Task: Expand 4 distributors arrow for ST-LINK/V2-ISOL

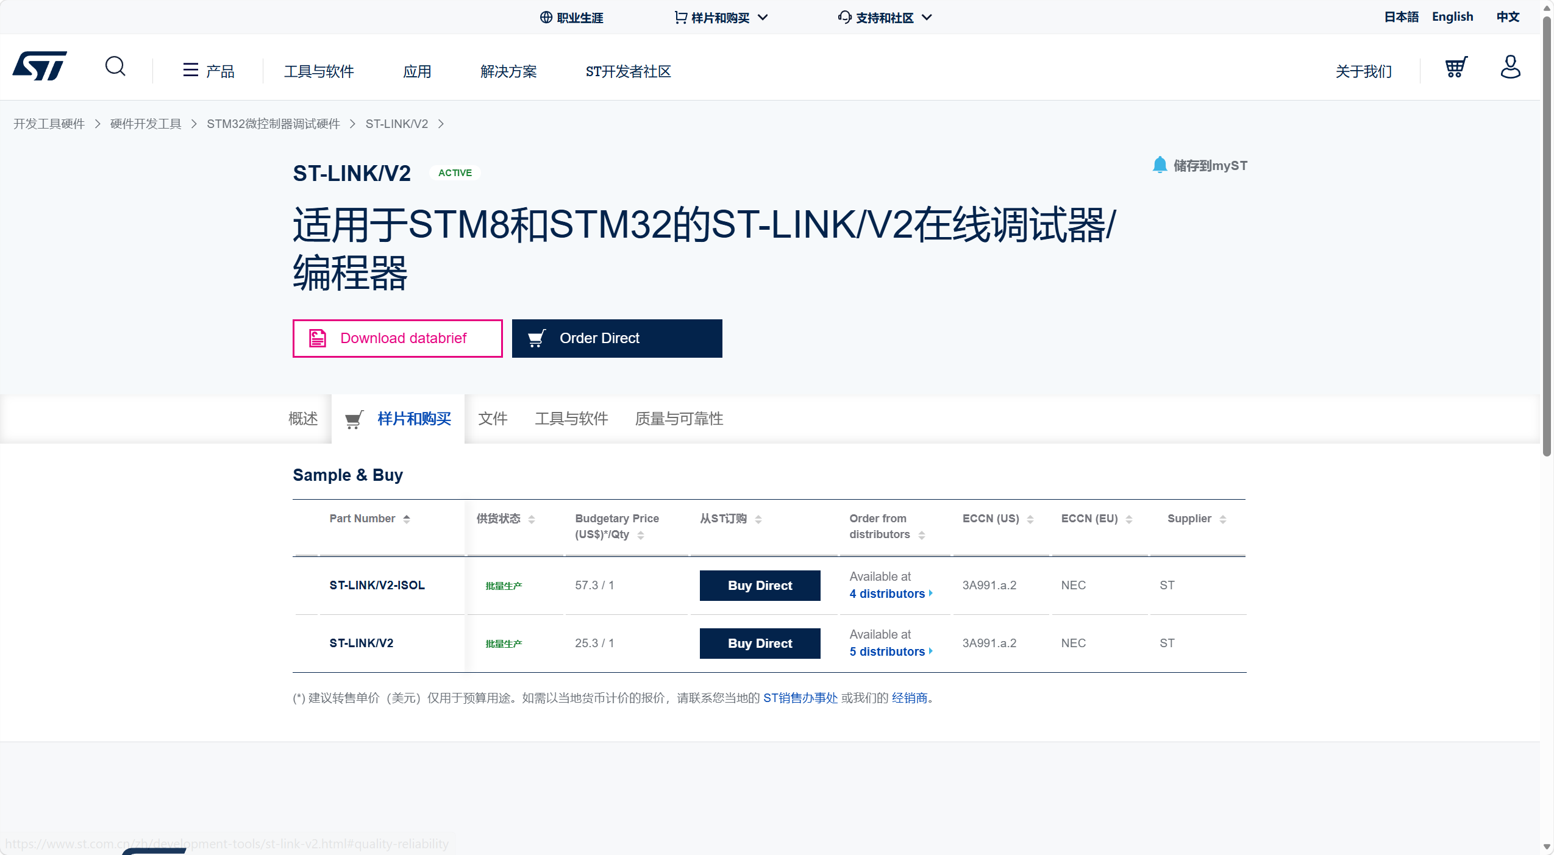Action: coord(931,593)
